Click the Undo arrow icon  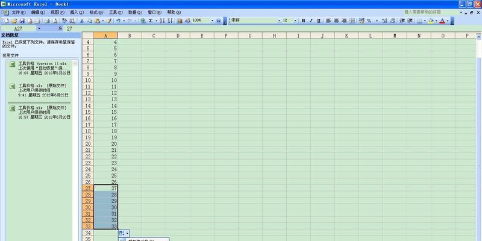118,20
